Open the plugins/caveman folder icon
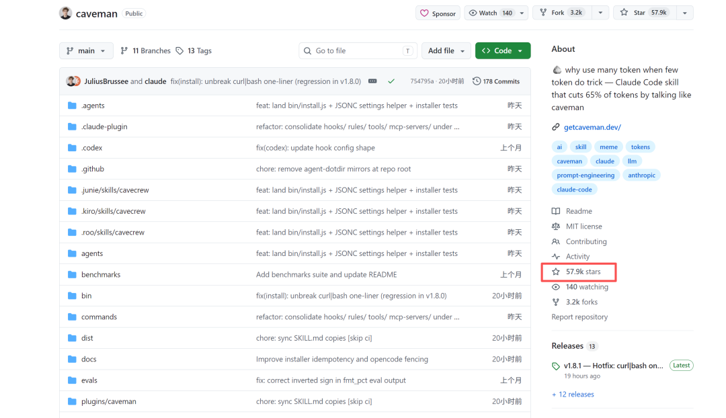 click(x=72, y=401)
